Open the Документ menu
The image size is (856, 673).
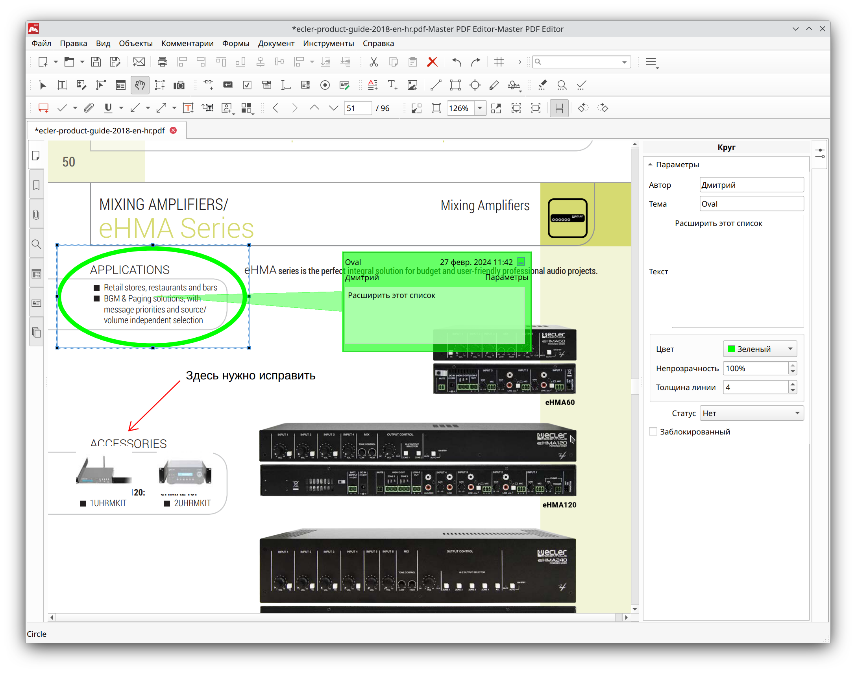tap(276, 43)
